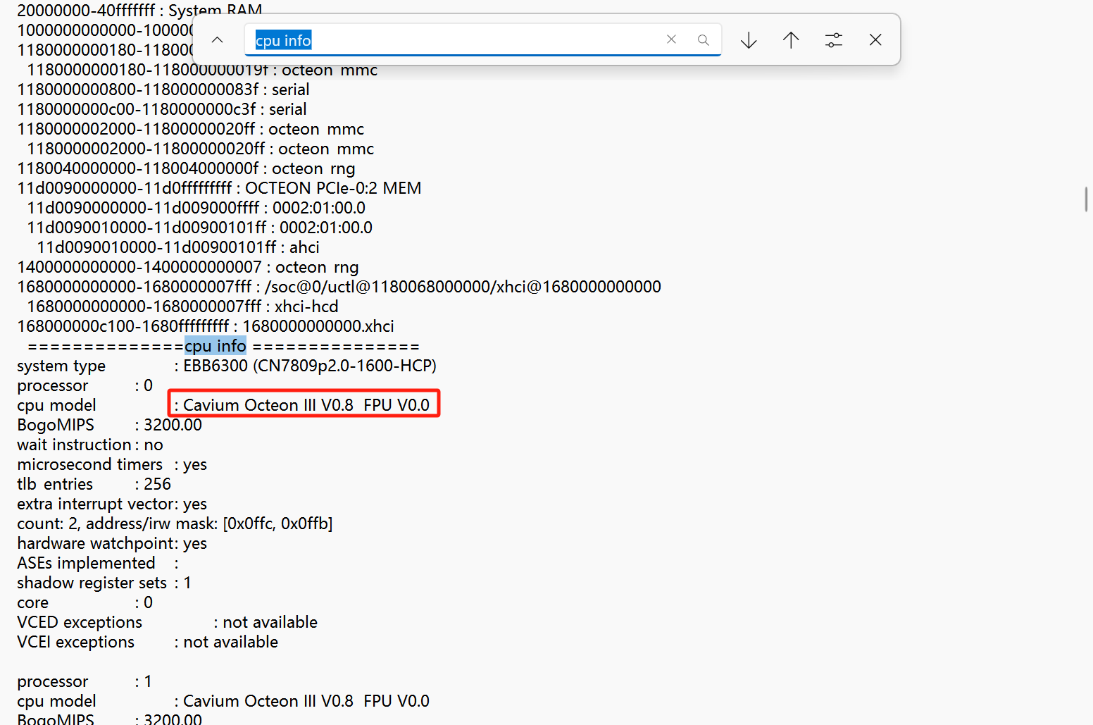
Task: Click the "processor : 0" line
Action: click(85, 385)
